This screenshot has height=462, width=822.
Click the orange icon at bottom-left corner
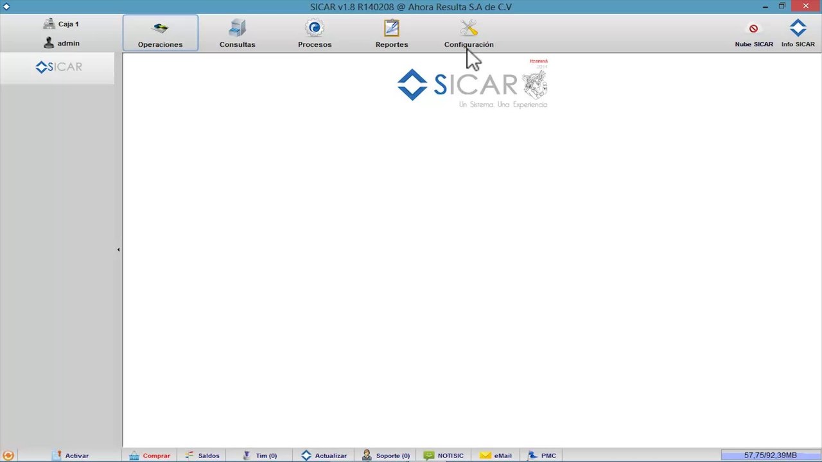point(8,455)
